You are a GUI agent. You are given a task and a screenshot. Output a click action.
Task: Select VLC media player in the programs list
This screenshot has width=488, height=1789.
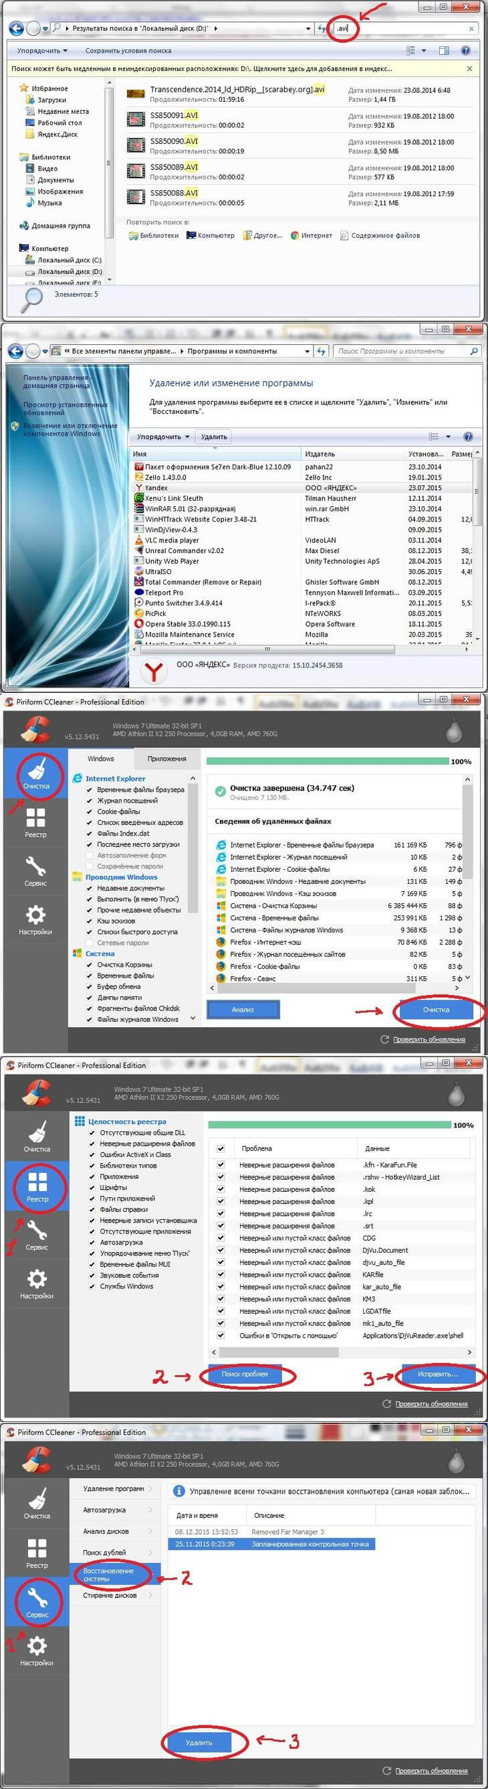[303, 540]
